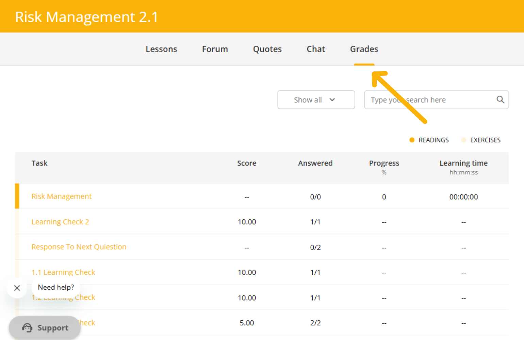Click the Support headset icon

27,328
